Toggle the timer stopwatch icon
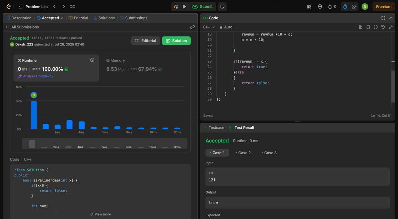 (x=345, y=7)
